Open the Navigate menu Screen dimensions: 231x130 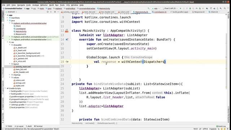21,5
